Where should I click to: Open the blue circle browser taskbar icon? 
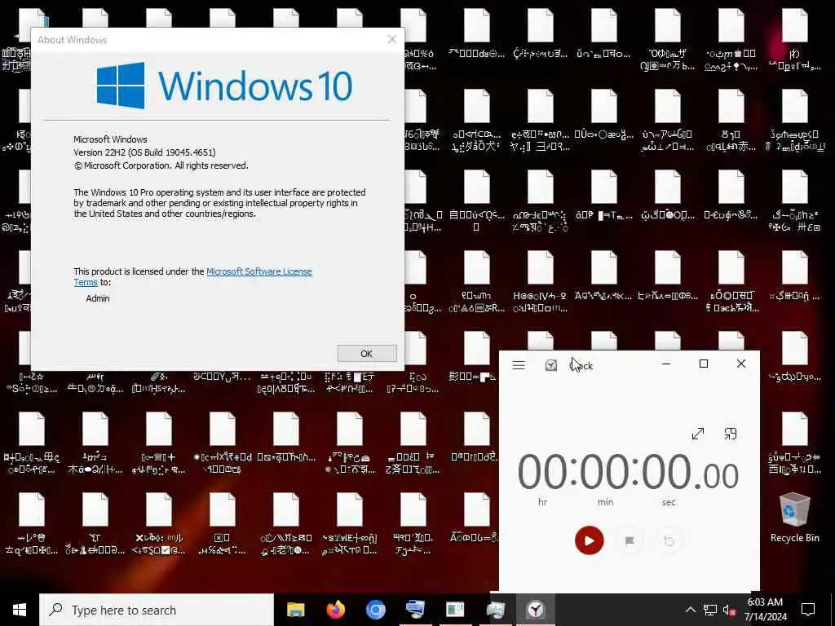click(x=375, y=610)
